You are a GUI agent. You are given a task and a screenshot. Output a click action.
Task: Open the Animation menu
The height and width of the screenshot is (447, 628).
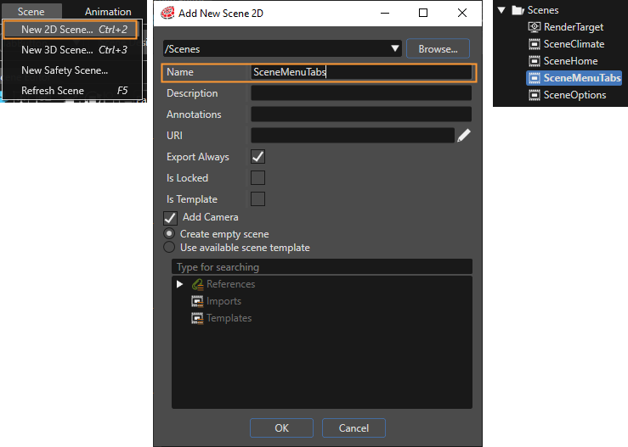pyautogui.click(x=108, y=12)
